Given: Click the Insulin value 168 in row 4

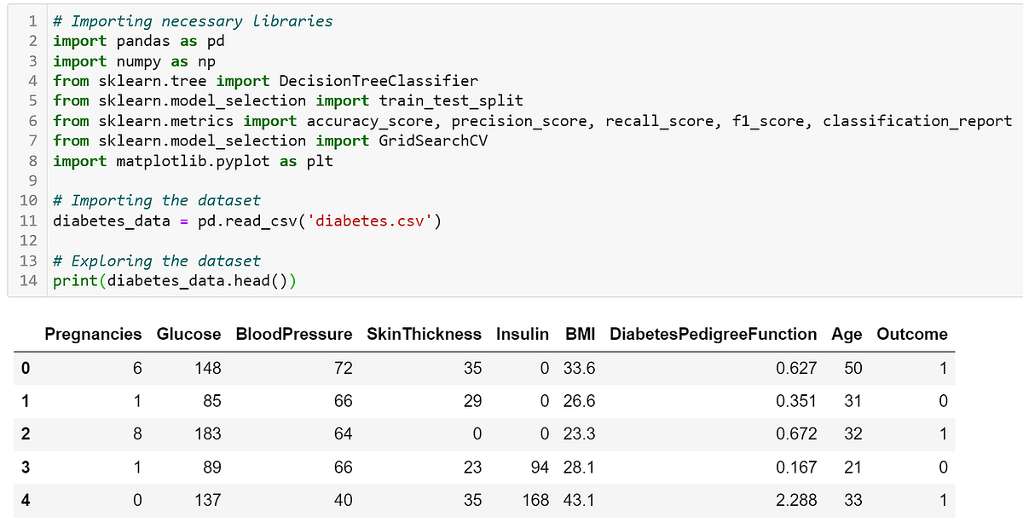Looking at the screenshot, I should (x=535, y=501).
